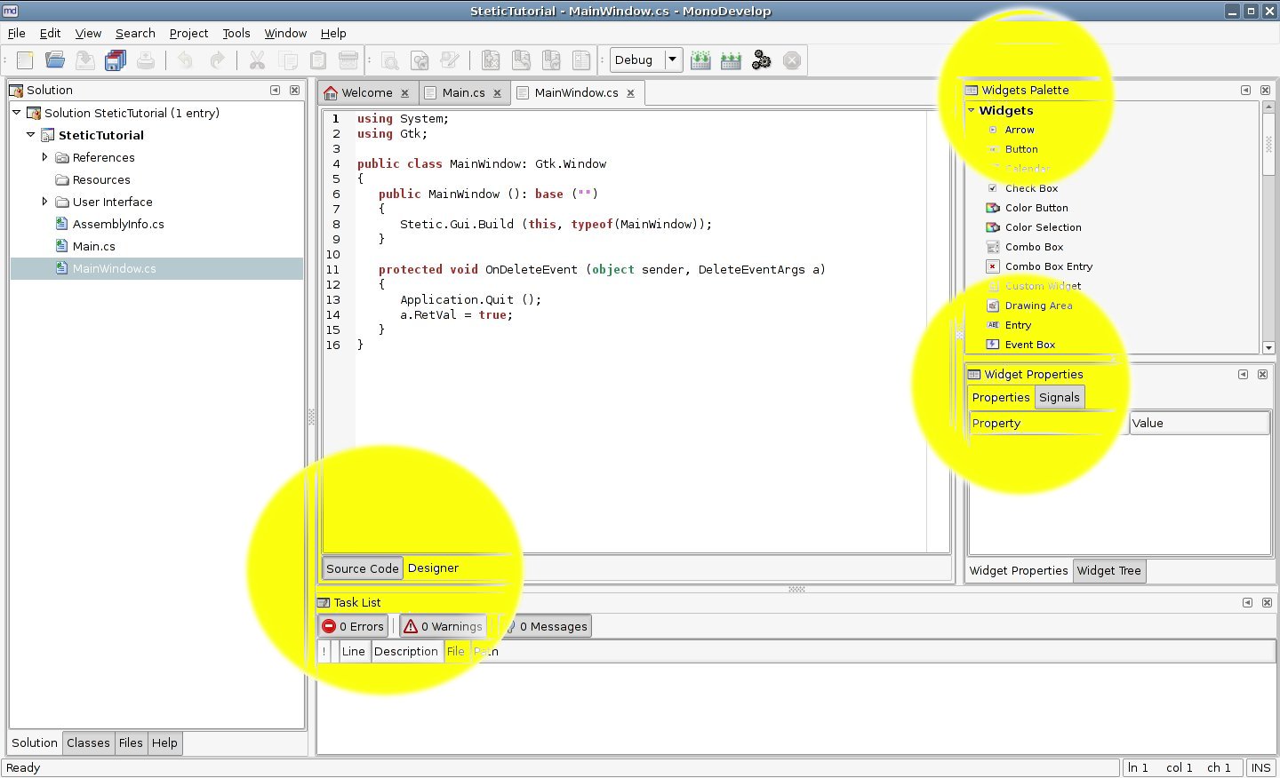Expand the References folder
The width and height of the screenshot is (1280, 778).
[x=44, y=157]
